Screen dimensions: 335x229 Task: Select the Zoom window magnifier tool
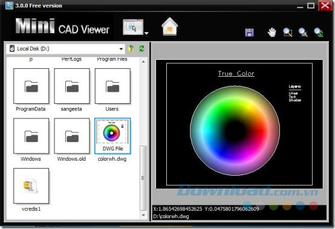(288, 33)
